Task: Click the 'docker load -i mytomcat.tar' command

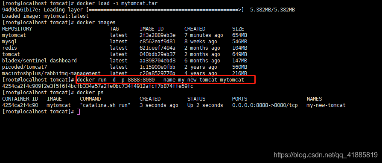Action: tap(117, 4)
